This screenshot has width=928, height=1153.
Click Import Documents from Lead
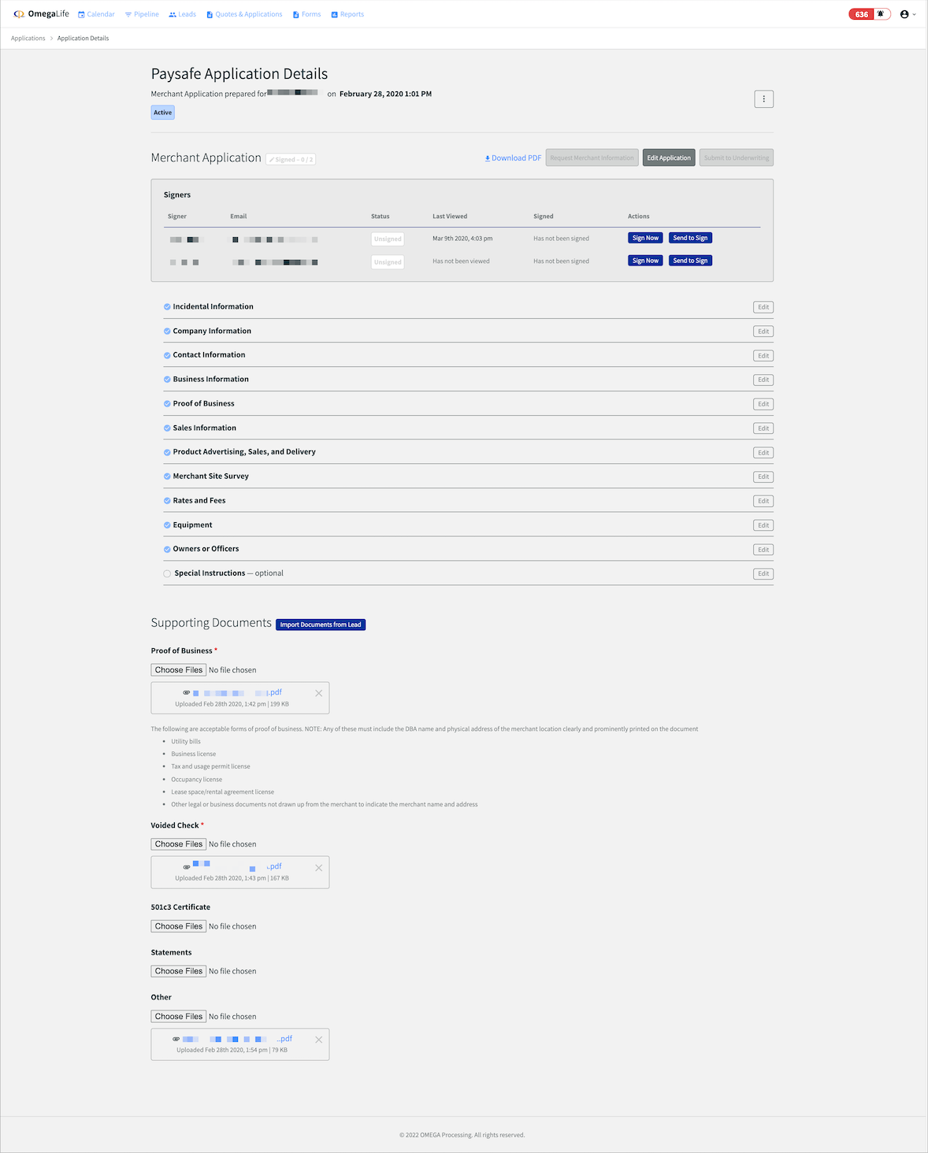point(321,625)
